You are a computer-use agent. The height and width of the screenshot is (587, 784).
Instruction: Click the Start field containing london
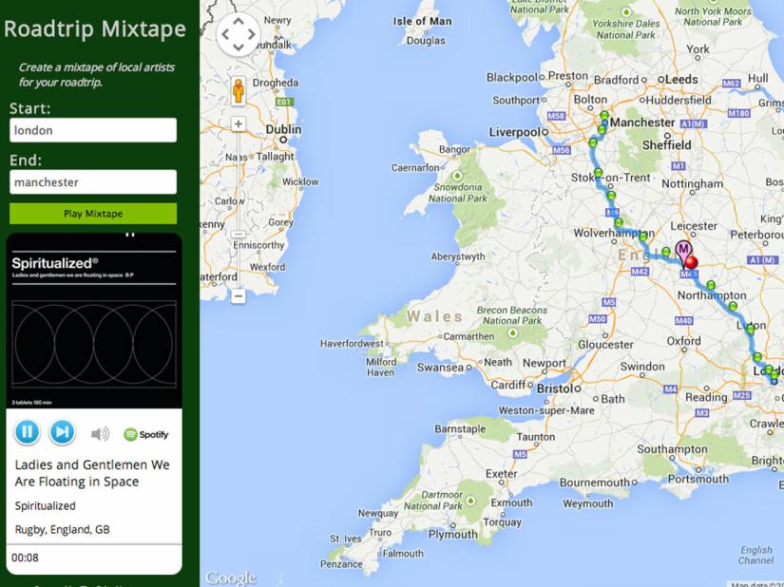pos(92,129)
